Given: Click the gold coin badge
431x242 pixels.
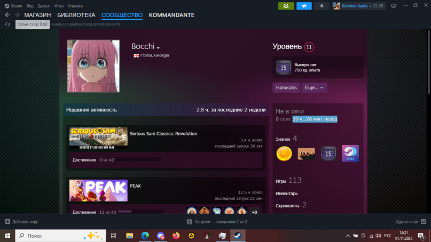Looking at the screenshot, I should pos(284,154).
